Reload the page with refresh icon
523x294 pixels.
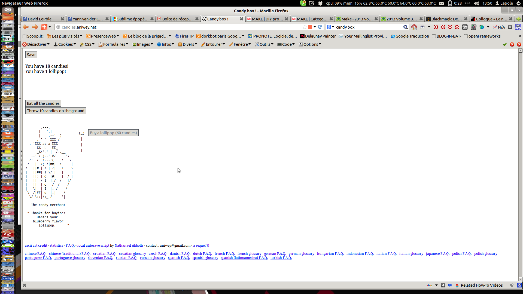point(320,27)
